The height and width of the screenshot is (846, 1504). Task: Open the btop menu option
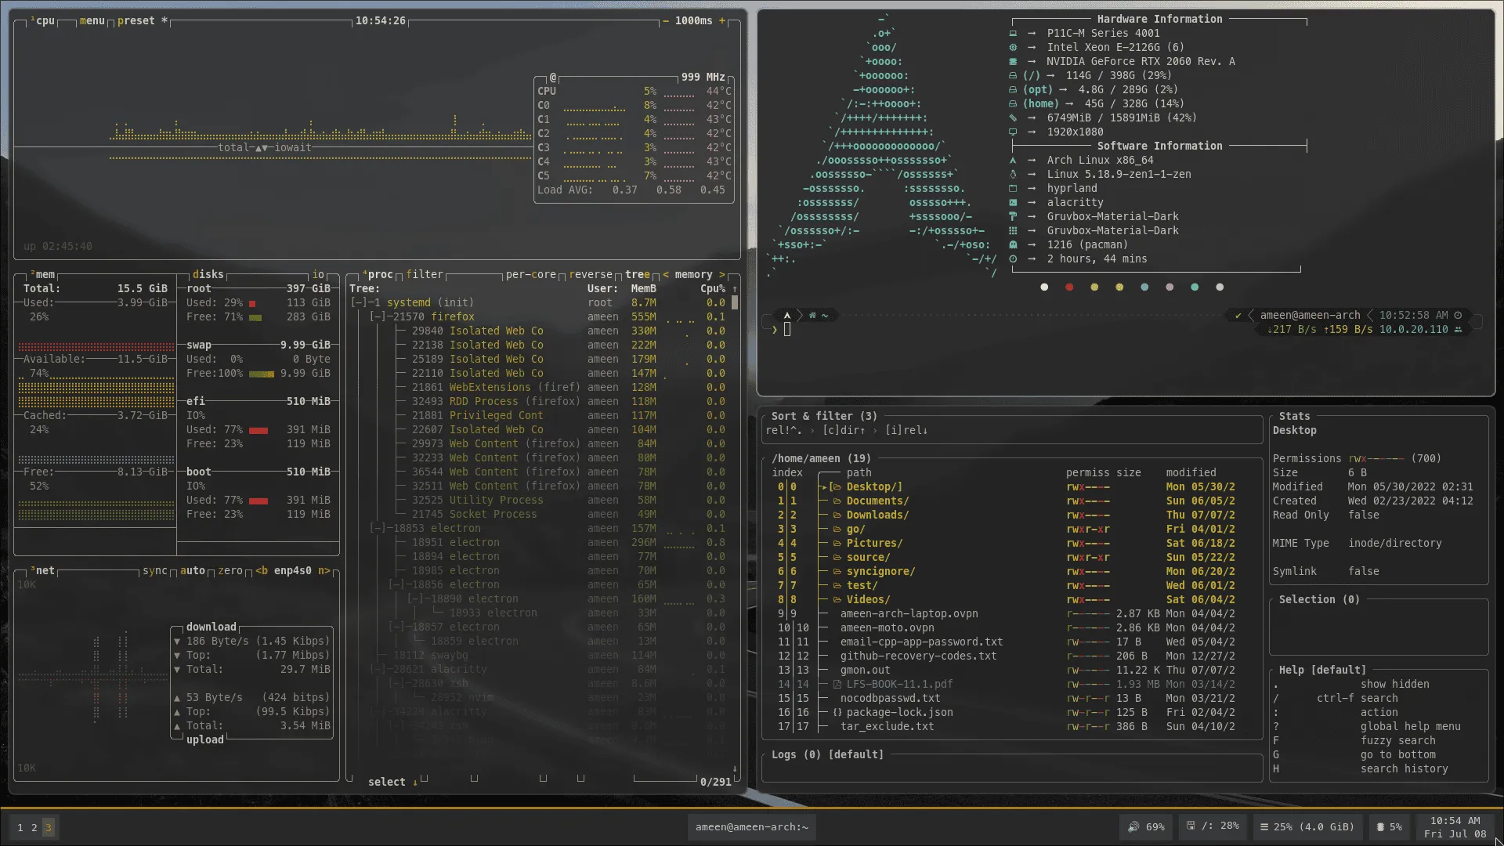pos(92,21)
